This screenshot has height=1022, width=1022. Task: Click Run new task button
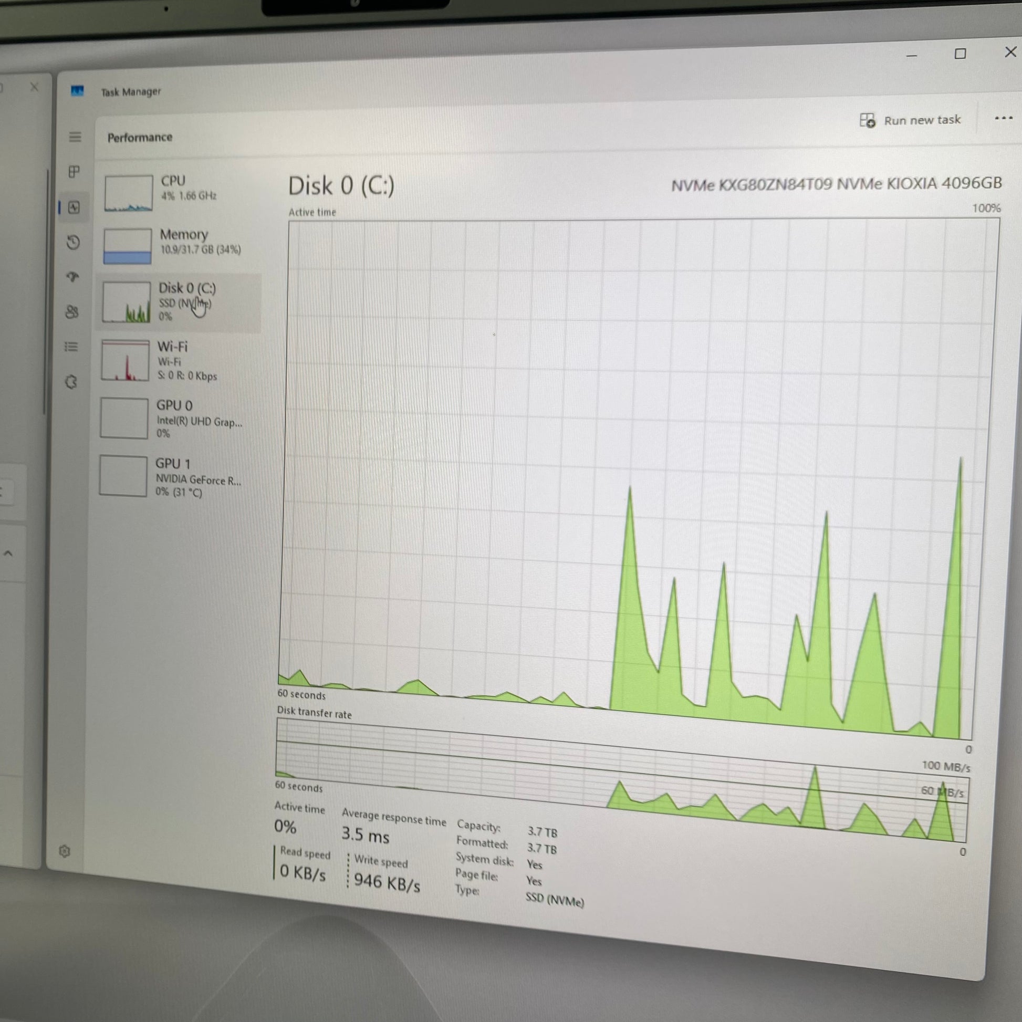pyautogui.click(x=910, y=120)
